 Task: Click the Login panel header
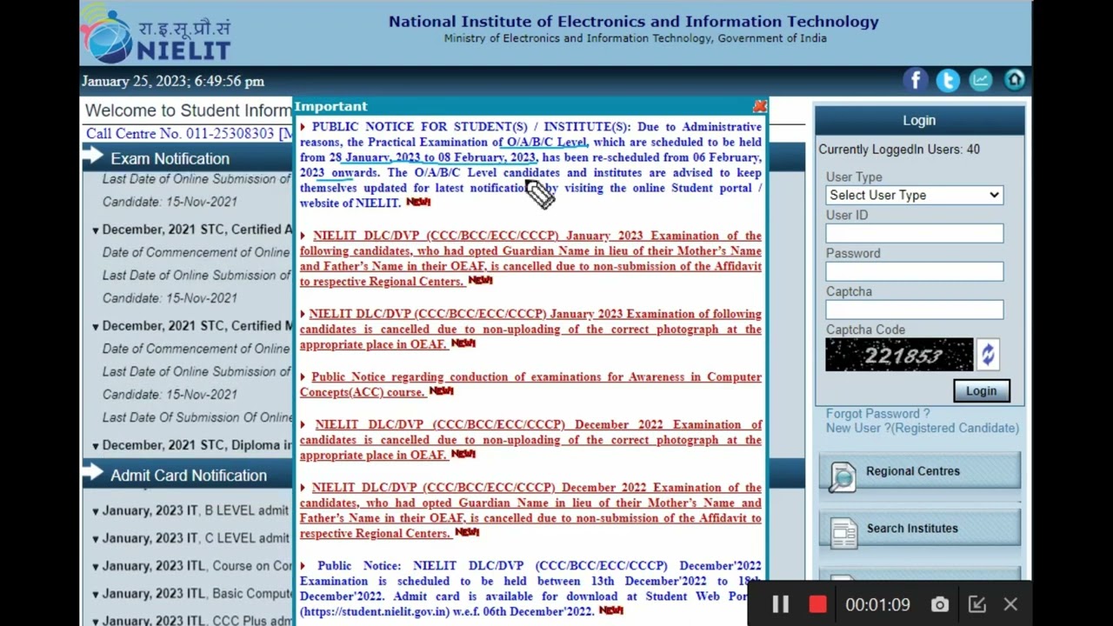919,121
